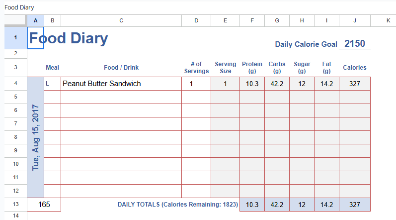Click the meal cell containing "L"
396x220 pixels.
[52, 84]
